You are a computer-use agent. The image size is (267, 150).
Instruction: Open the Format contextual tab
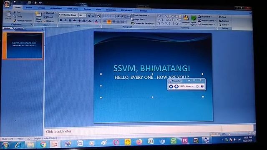tap(143, 10)
